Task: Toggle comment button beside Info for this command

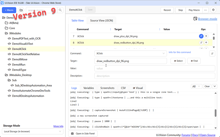Action: pos(212,53)
